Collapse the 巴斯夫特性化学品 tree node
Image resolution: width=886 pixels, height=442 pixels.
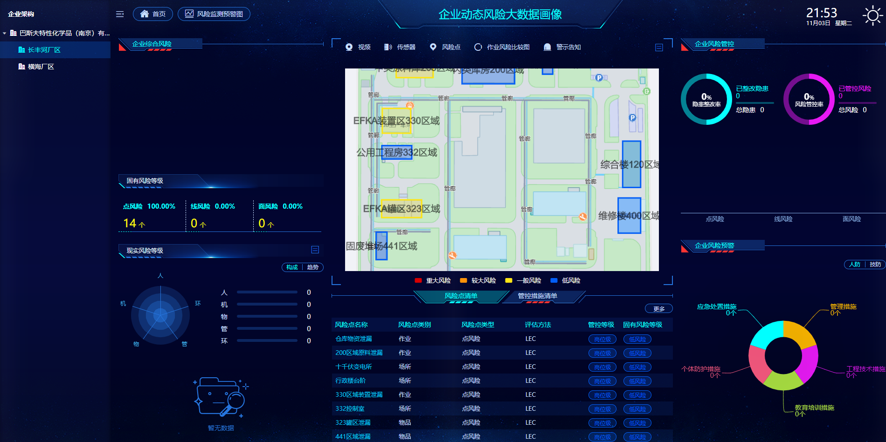click(5, 33)
